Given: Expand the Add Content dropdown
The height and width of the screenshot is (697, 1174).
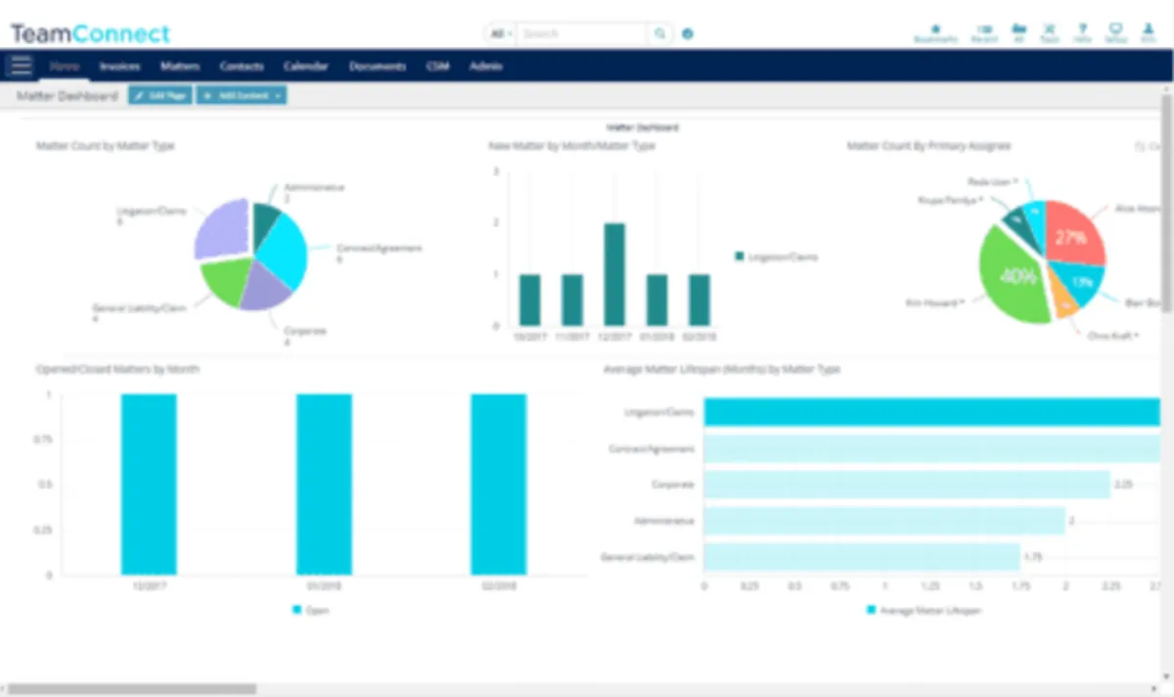Looking at the screenshot, I should coord(241,95).
